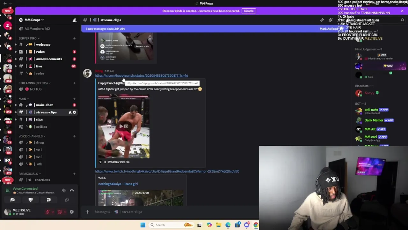Collapse the VOICE CHANNELS category
408x230 pixels.
tap(32, 136)
